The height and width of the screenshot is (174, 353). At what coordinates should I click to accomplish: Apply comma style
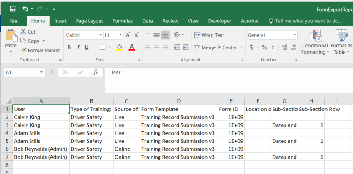[x=273, y=47]
